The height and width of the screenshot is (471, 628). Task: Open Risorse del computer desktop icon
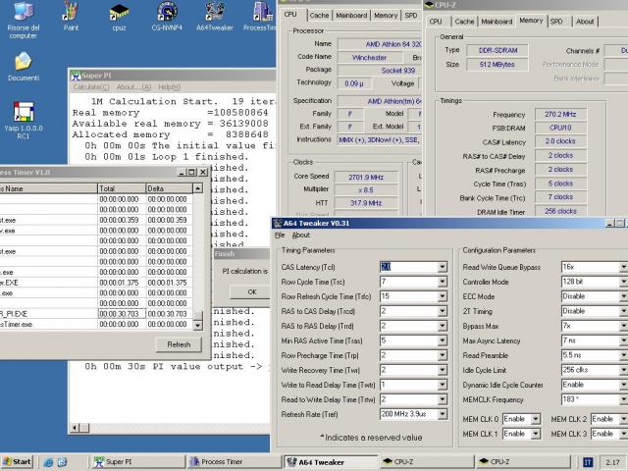click(24, 20)
